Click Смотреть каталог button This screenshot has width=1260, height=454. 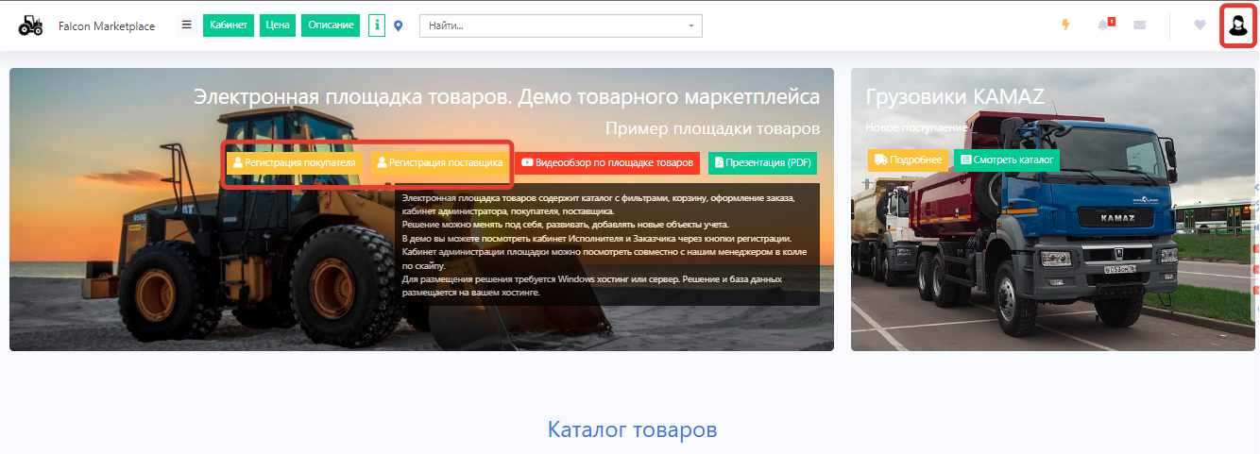point(1007,160)
